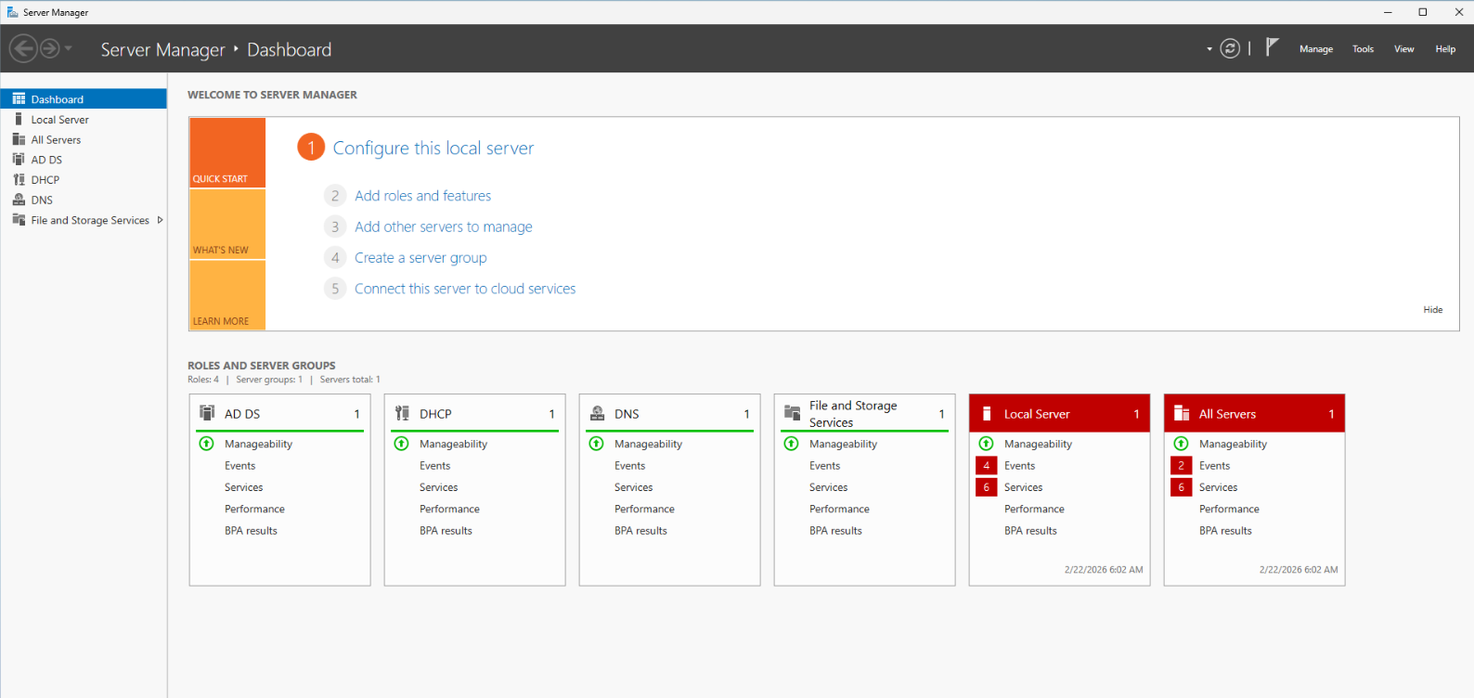
Task: Click Performance in the All Servers tile
Action: 1229,509
